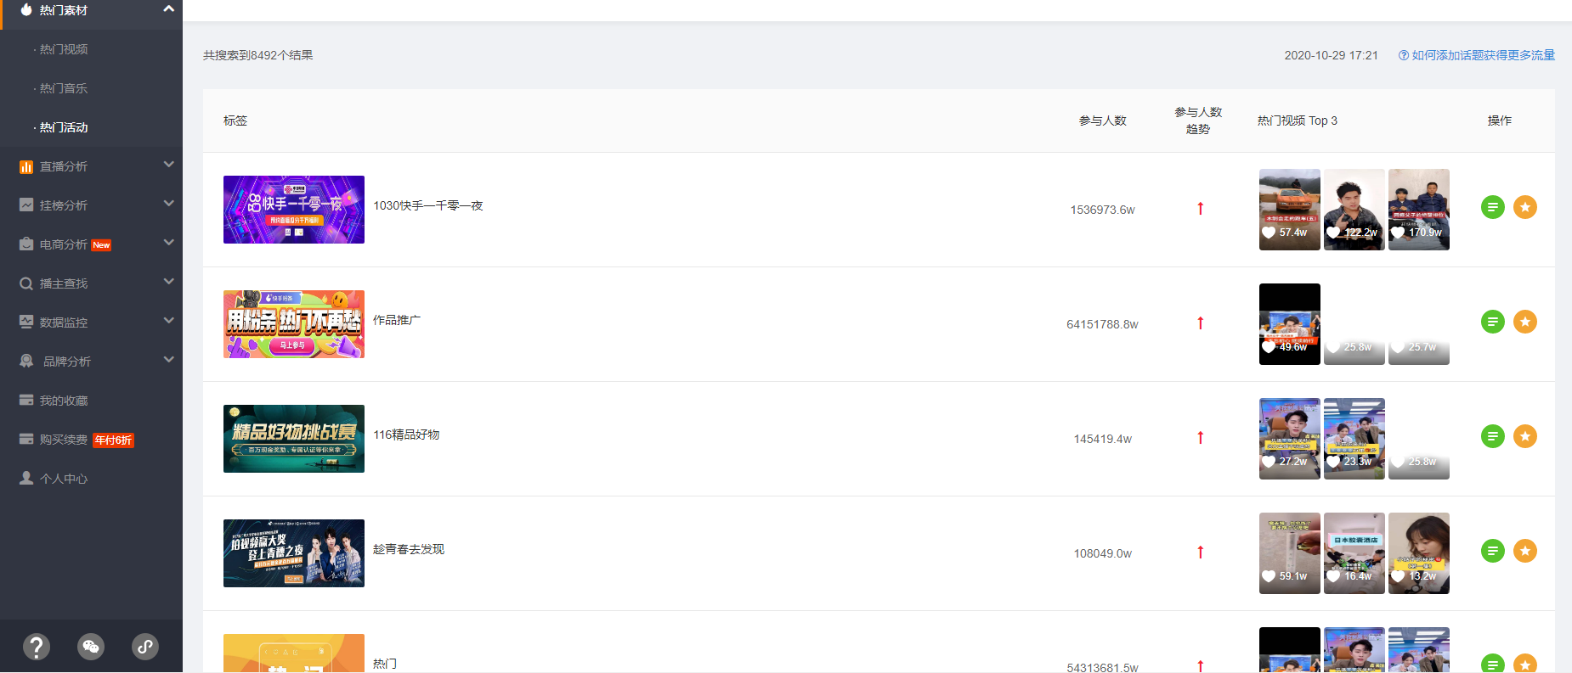Open details for 作品推广 (green icon)
The height and width of the screenshot is (673, 1572).
(x=1493, y=322)
